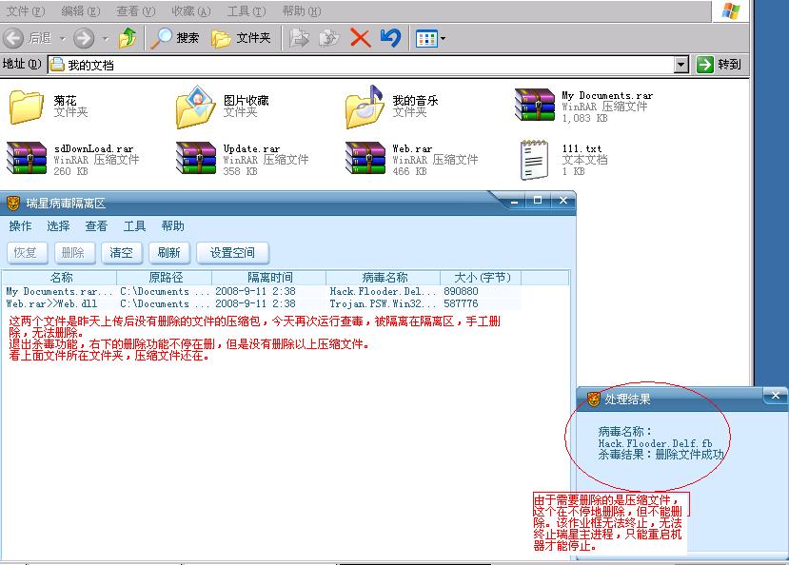Expand the Views dropdown arrow
The height and width of the screenshot is (565, 789).
coord(443,38)
